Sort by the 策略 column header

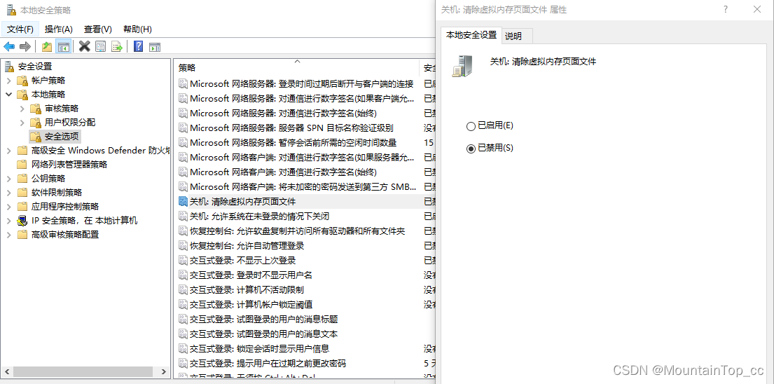point(296,67)
